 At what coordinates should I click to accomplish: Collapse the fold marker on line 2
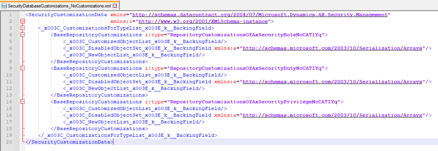22,21
